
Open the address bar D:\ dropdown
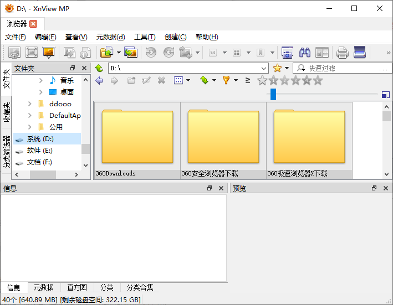point(264,68)
